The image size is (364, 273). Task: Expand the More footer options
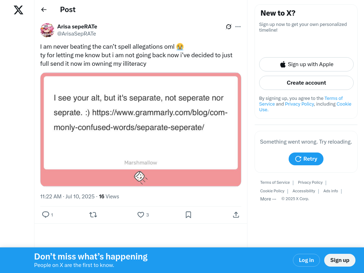pos(268,199)
